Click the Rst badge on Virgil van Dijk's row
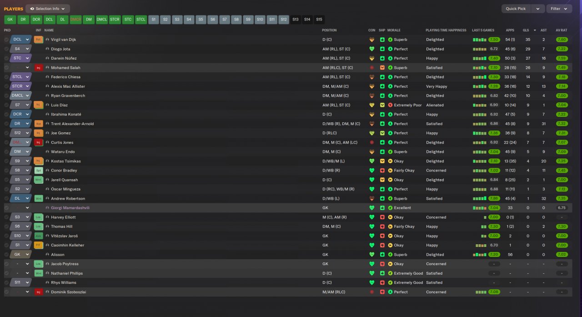This screenshot has height=317, width=582. 38,40
